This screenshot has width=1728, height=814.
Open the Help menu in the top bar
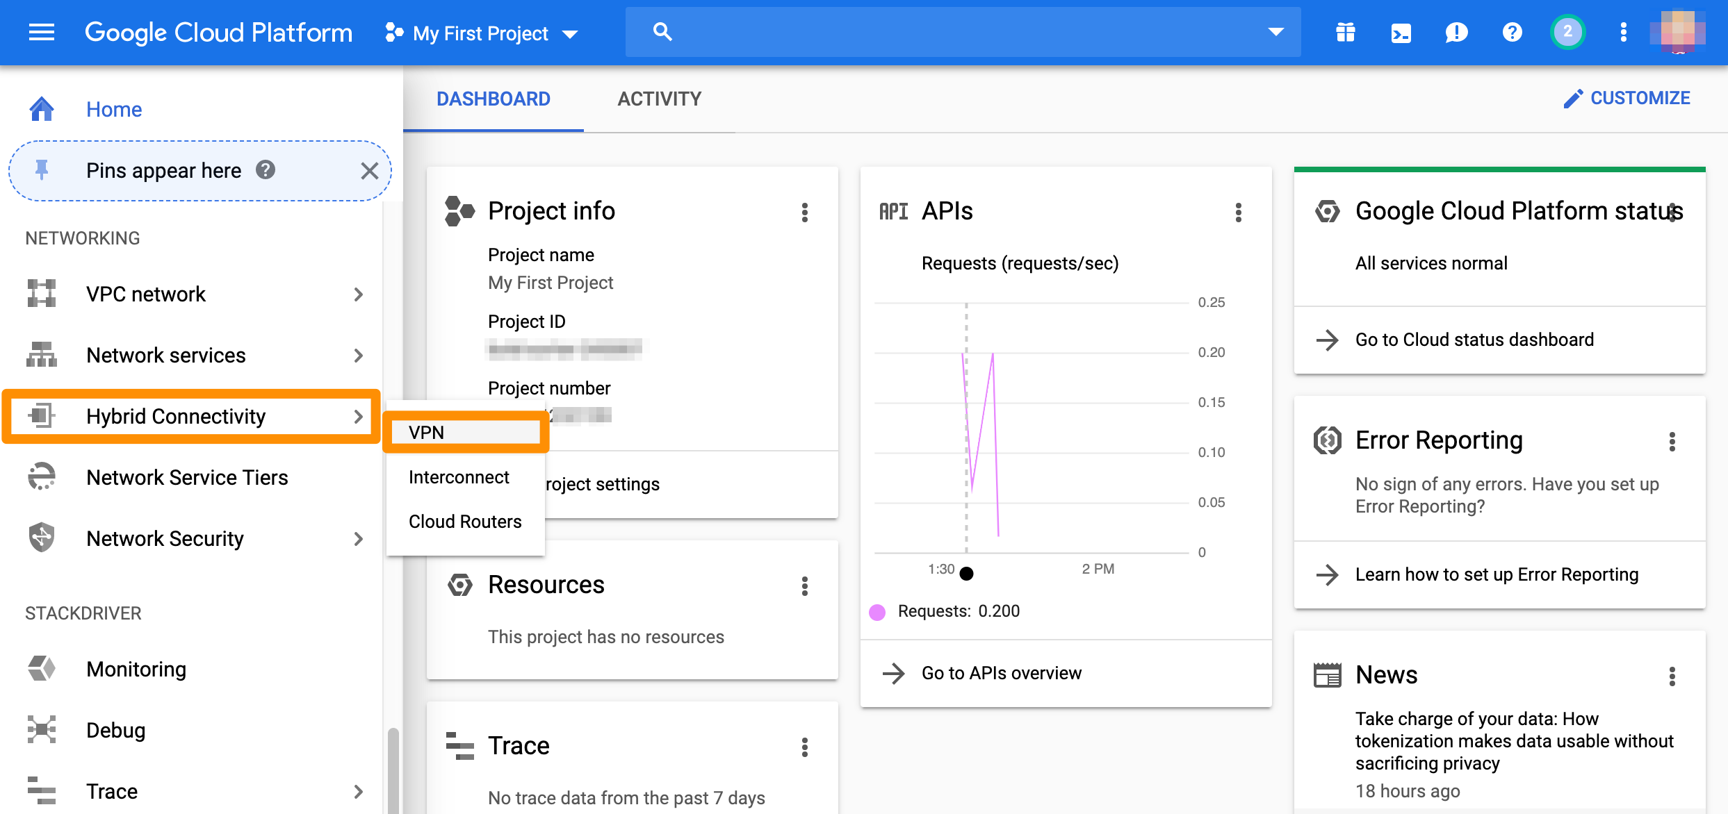[x=1512, y=32]
